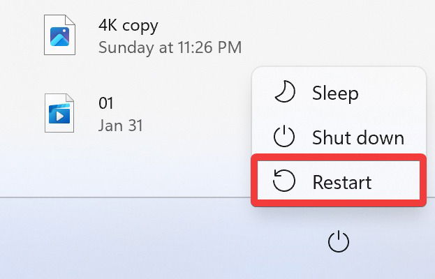Click the crescent moon Sleep icon

click(285, 91)
